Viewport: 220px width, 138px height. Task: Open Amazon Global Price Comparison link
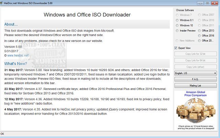[196, 94]
